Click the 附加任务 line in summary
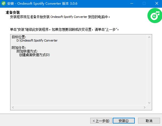Viewport: 162px width, 126px height. [x=19, y=48]
